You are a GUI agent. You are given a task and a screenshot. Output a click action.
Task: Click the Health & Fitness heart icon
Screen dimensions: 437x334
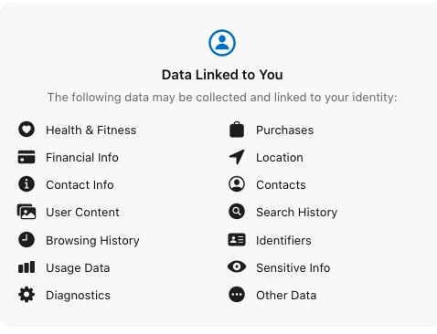pos(27,130)
